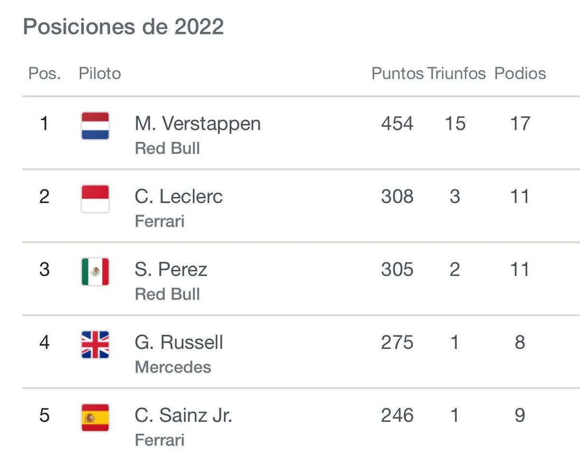Click the Spain flag icon

95,418
